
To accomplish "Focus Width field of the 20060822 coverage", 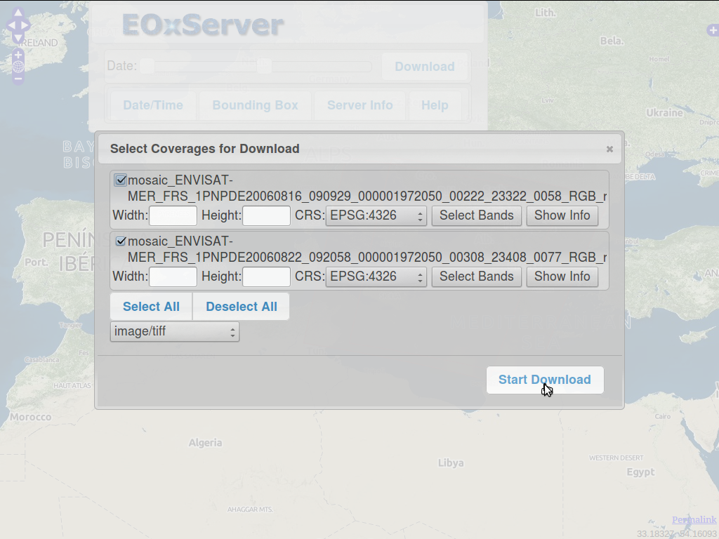I will [x=173, y=277].
